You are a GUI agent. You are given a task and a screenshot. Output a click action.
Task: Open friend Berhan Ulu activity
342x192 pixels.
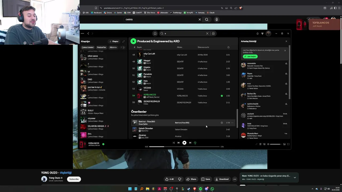pyautogui.click(x=264, y=96)
